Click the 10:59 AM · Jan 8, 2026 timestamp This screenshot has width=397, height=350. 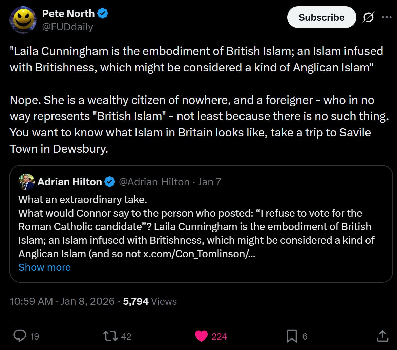point(62,301)
